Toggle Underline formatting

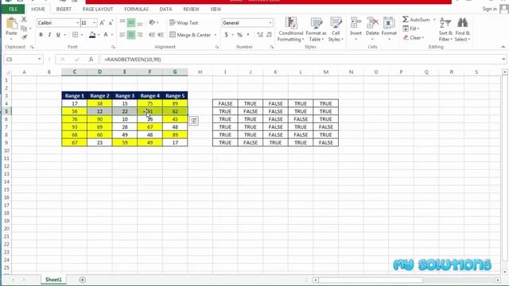coord(58,35)
